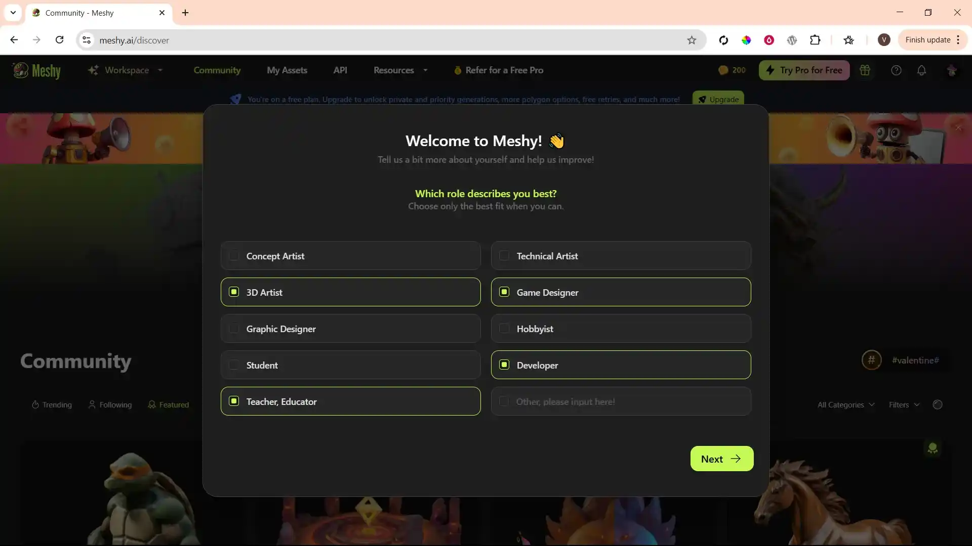Click the star/bookmark icon in address bar

click(x=691, y=40)
